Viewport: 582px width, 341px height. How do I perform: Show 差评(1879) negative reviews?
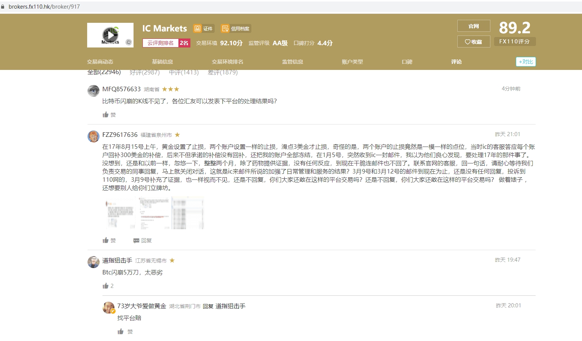223,72
